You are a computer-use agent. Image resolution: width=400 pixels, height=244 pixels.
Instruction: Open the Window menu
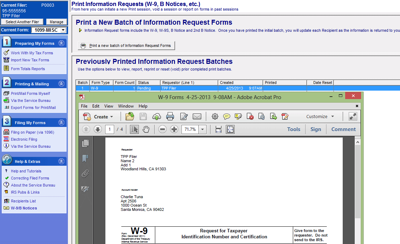click(x=126, y=106)
